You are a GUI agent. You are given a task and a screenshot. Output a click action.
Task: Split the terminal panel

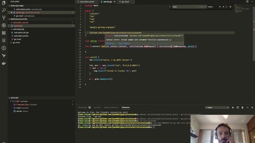[237, 108]
